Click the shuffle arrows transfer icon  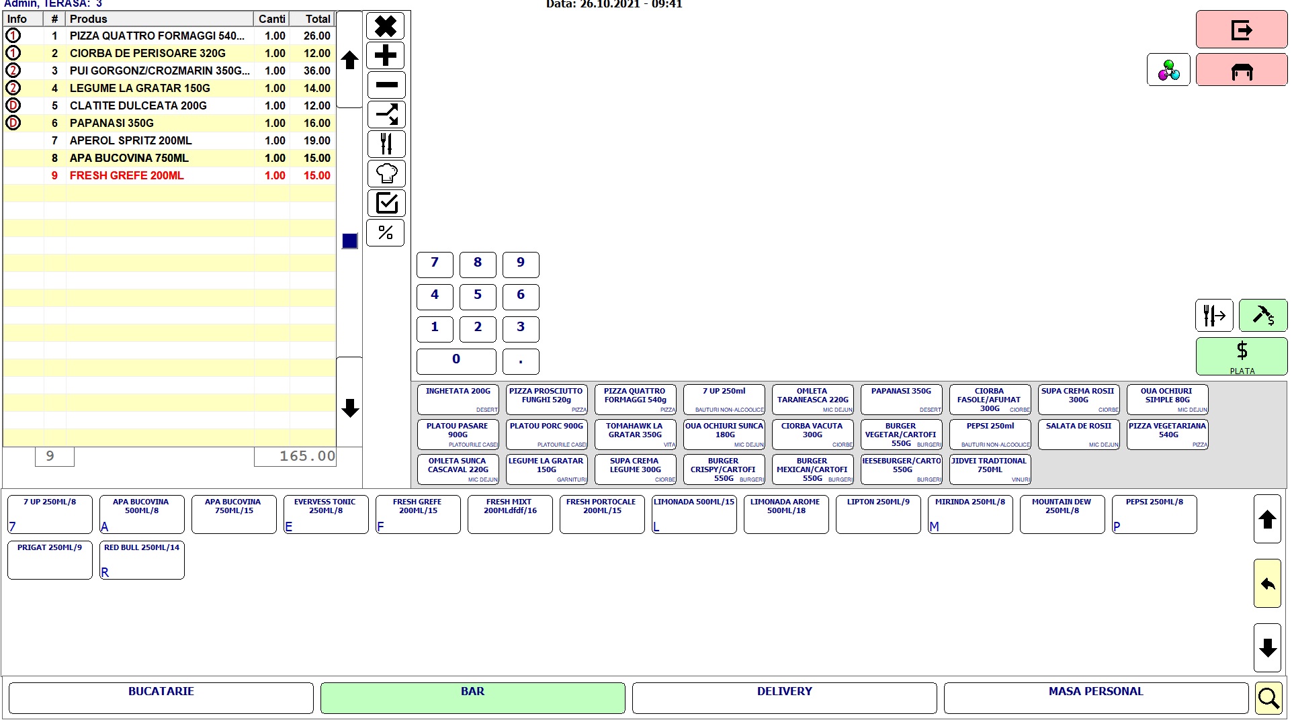pos(386,115)
